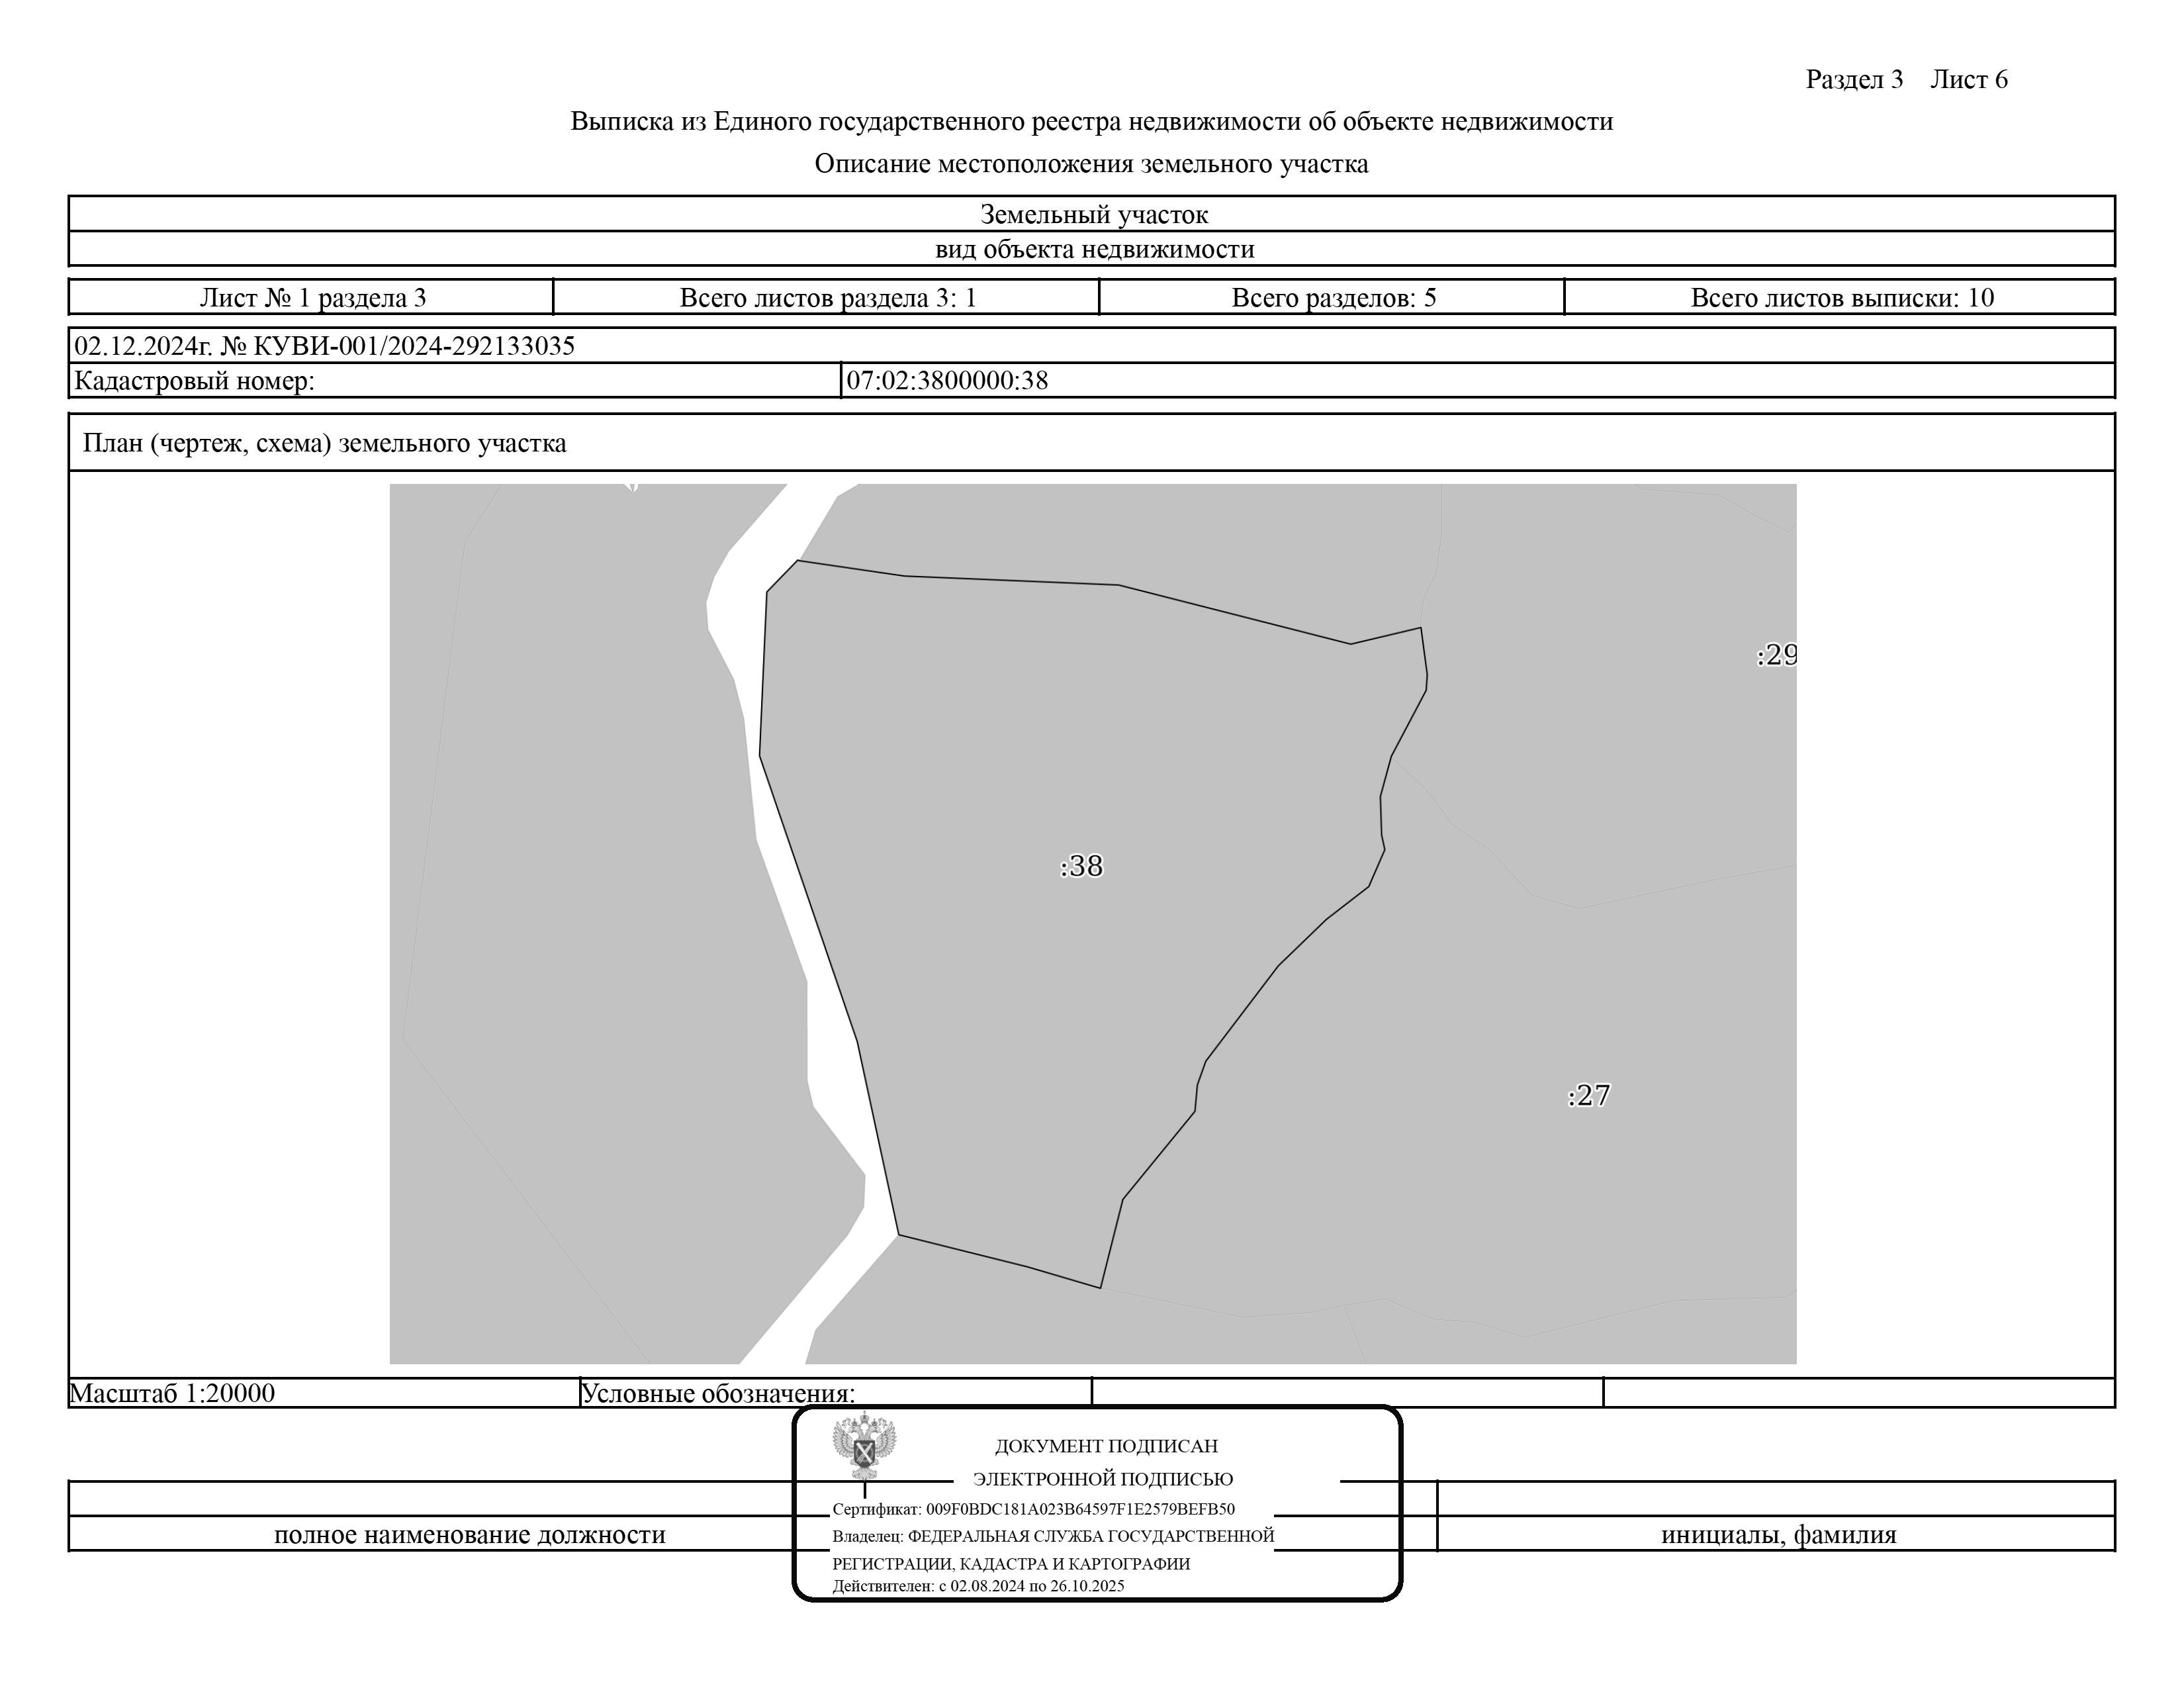Click 'План (чертеж, схема) земельного участка' heading

point(324,443)
